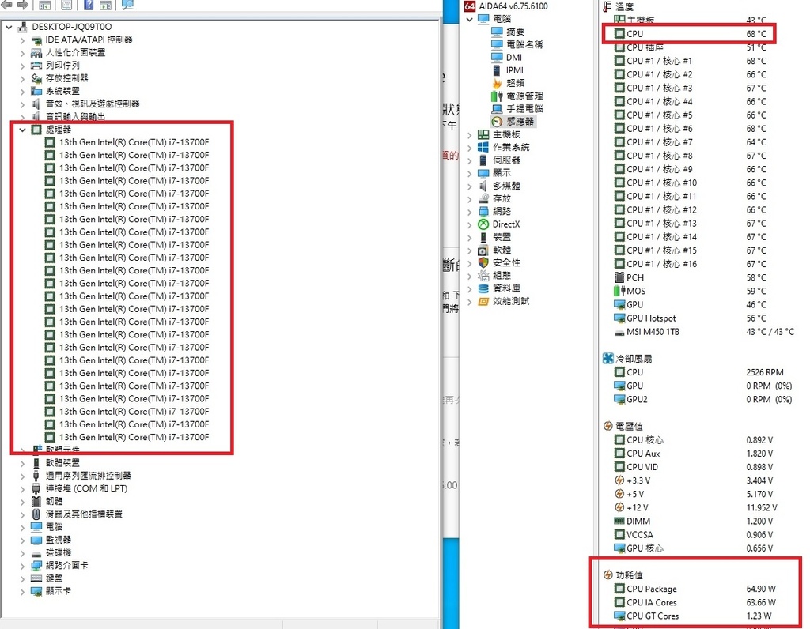The height and width of the screenshot is (629, 810).
Task: Select the MOS 59 °C row
Action: [x=690, y=291]
